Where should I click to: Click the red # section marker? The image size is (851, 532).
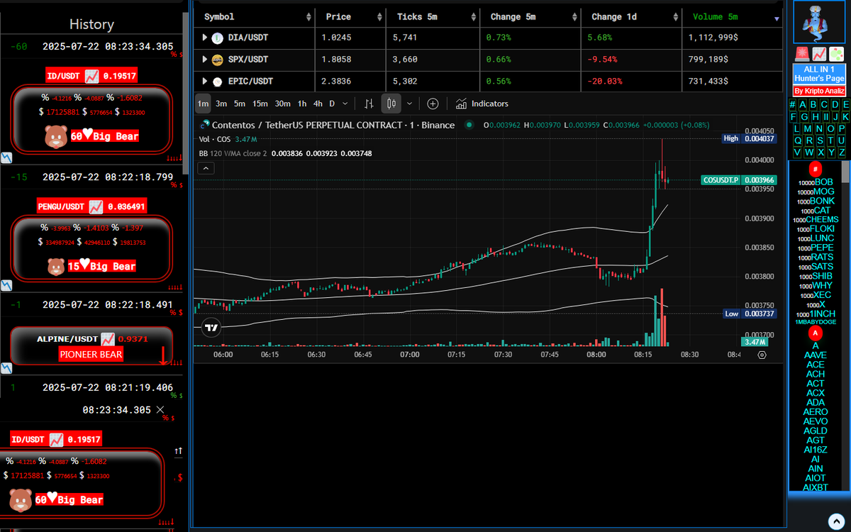(x=816, y=169)
